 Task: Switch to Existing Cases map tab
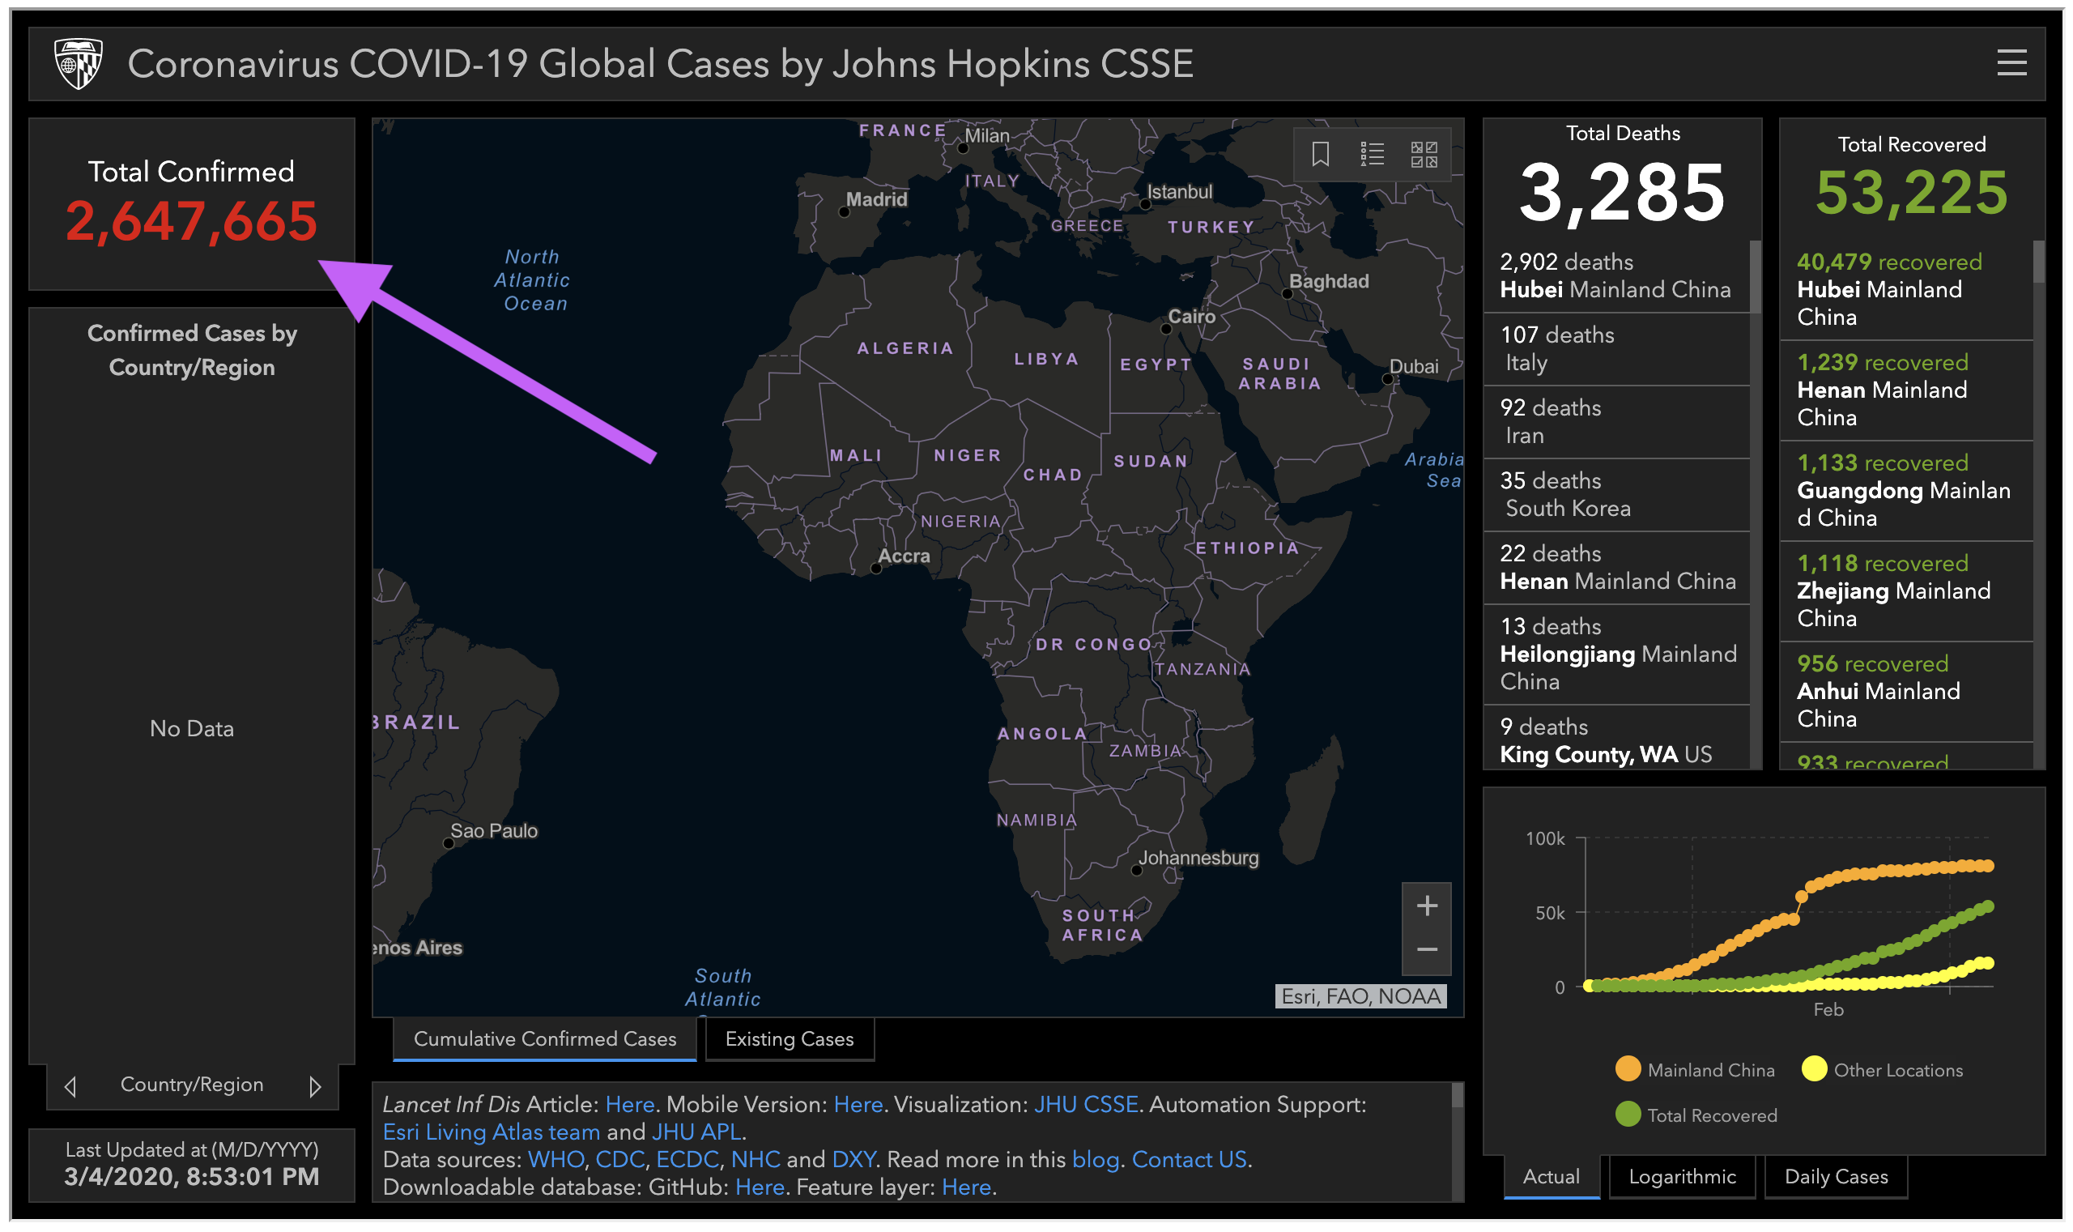(x=790, y=1039)
